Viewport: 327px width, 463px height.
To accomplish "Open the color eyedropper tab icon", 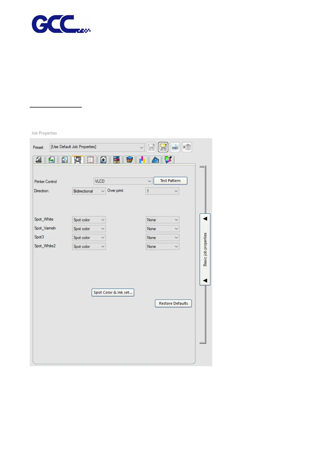I will [168, 160].
